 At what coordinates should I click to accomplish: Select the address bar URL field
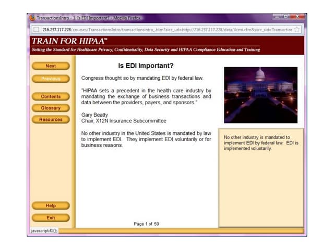167,30
